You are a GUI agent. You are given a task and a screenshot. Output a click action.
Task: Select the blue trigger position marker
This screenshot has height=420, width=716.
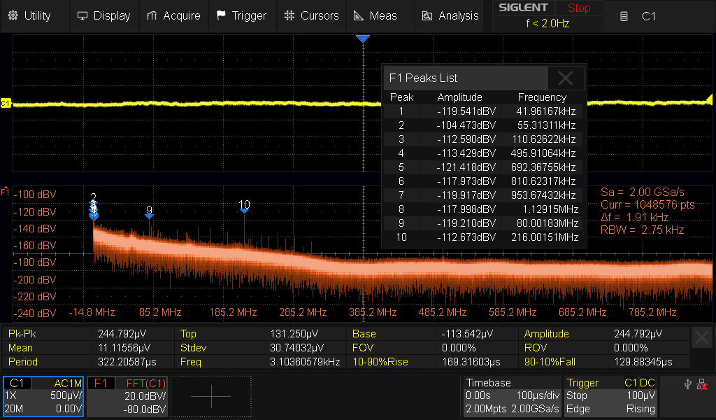(x=362, y=38)
